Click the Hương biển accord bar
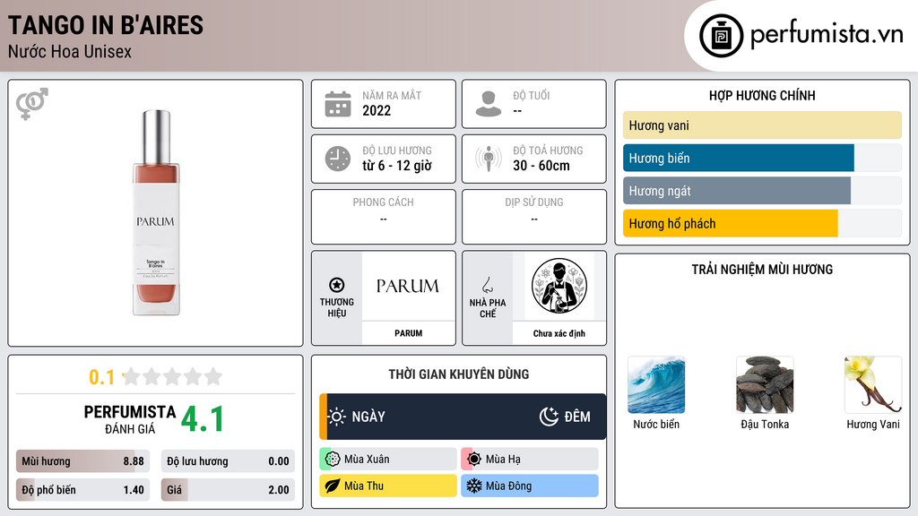Image resolution: width=918 pixels, height=516 pixels. (x=762, y=158)
